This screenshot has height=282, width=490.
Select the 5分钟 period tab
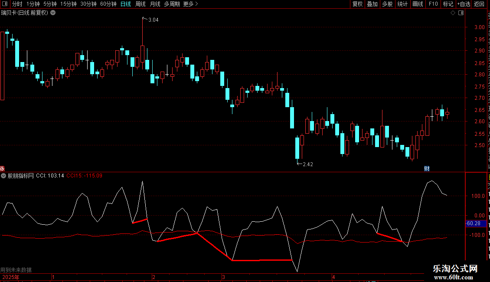(50, 4)
